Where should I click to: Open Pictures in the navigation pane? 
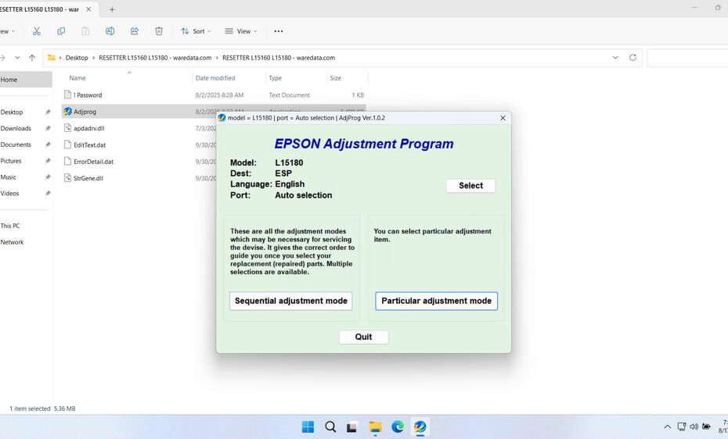click(x=11, y=161)
